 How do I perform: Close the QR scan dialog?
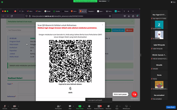103,25
